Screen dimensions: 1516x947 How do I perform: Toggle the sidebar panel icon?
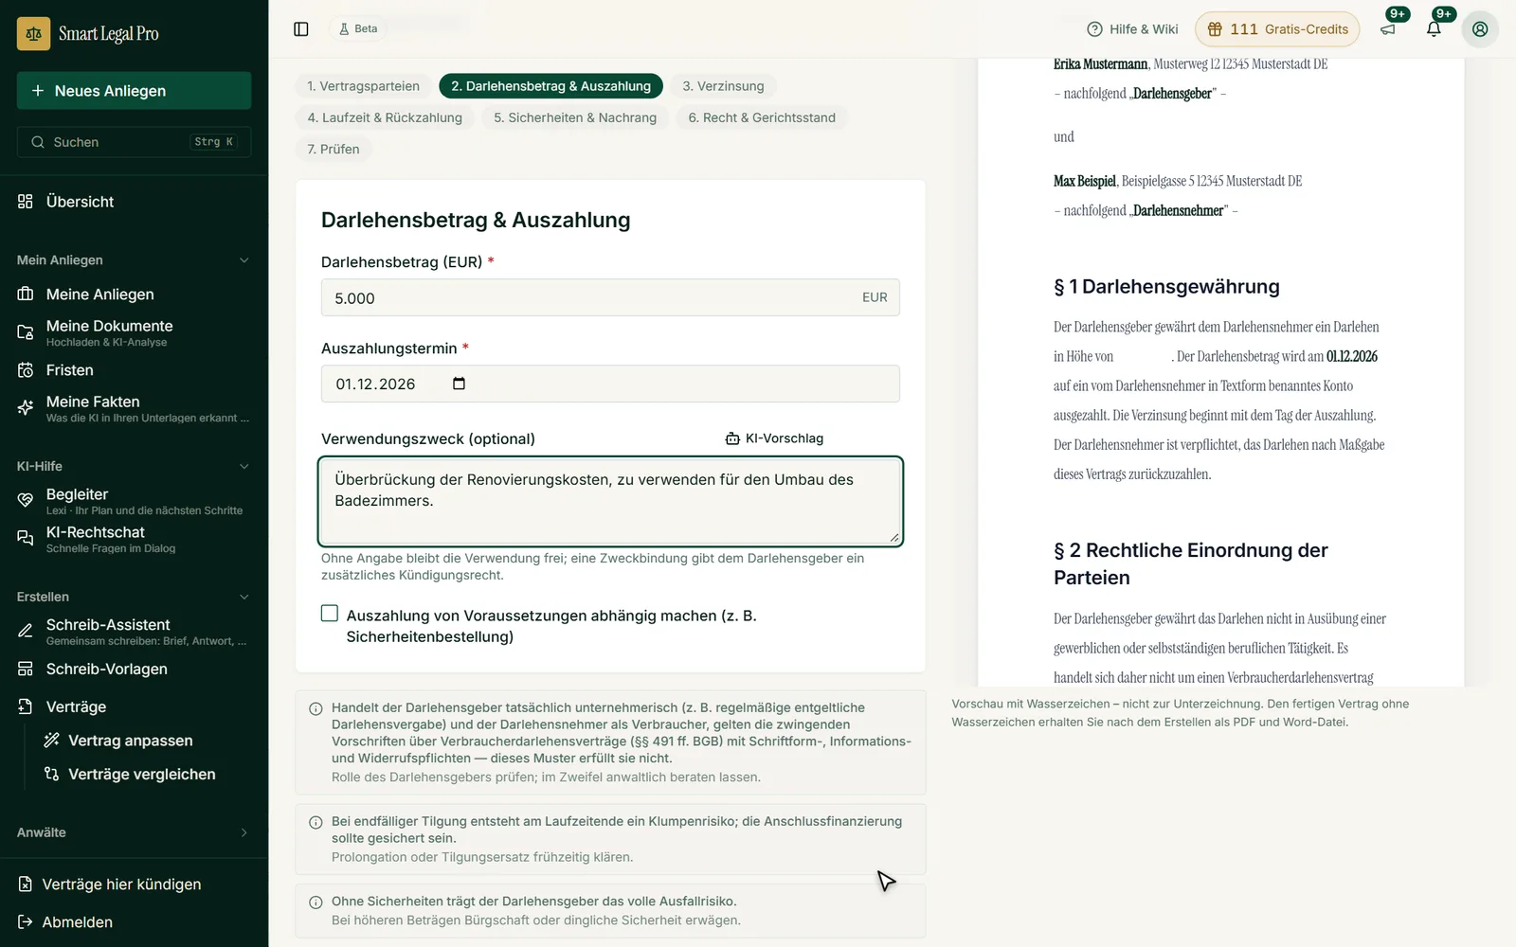(x=301, y=29)
